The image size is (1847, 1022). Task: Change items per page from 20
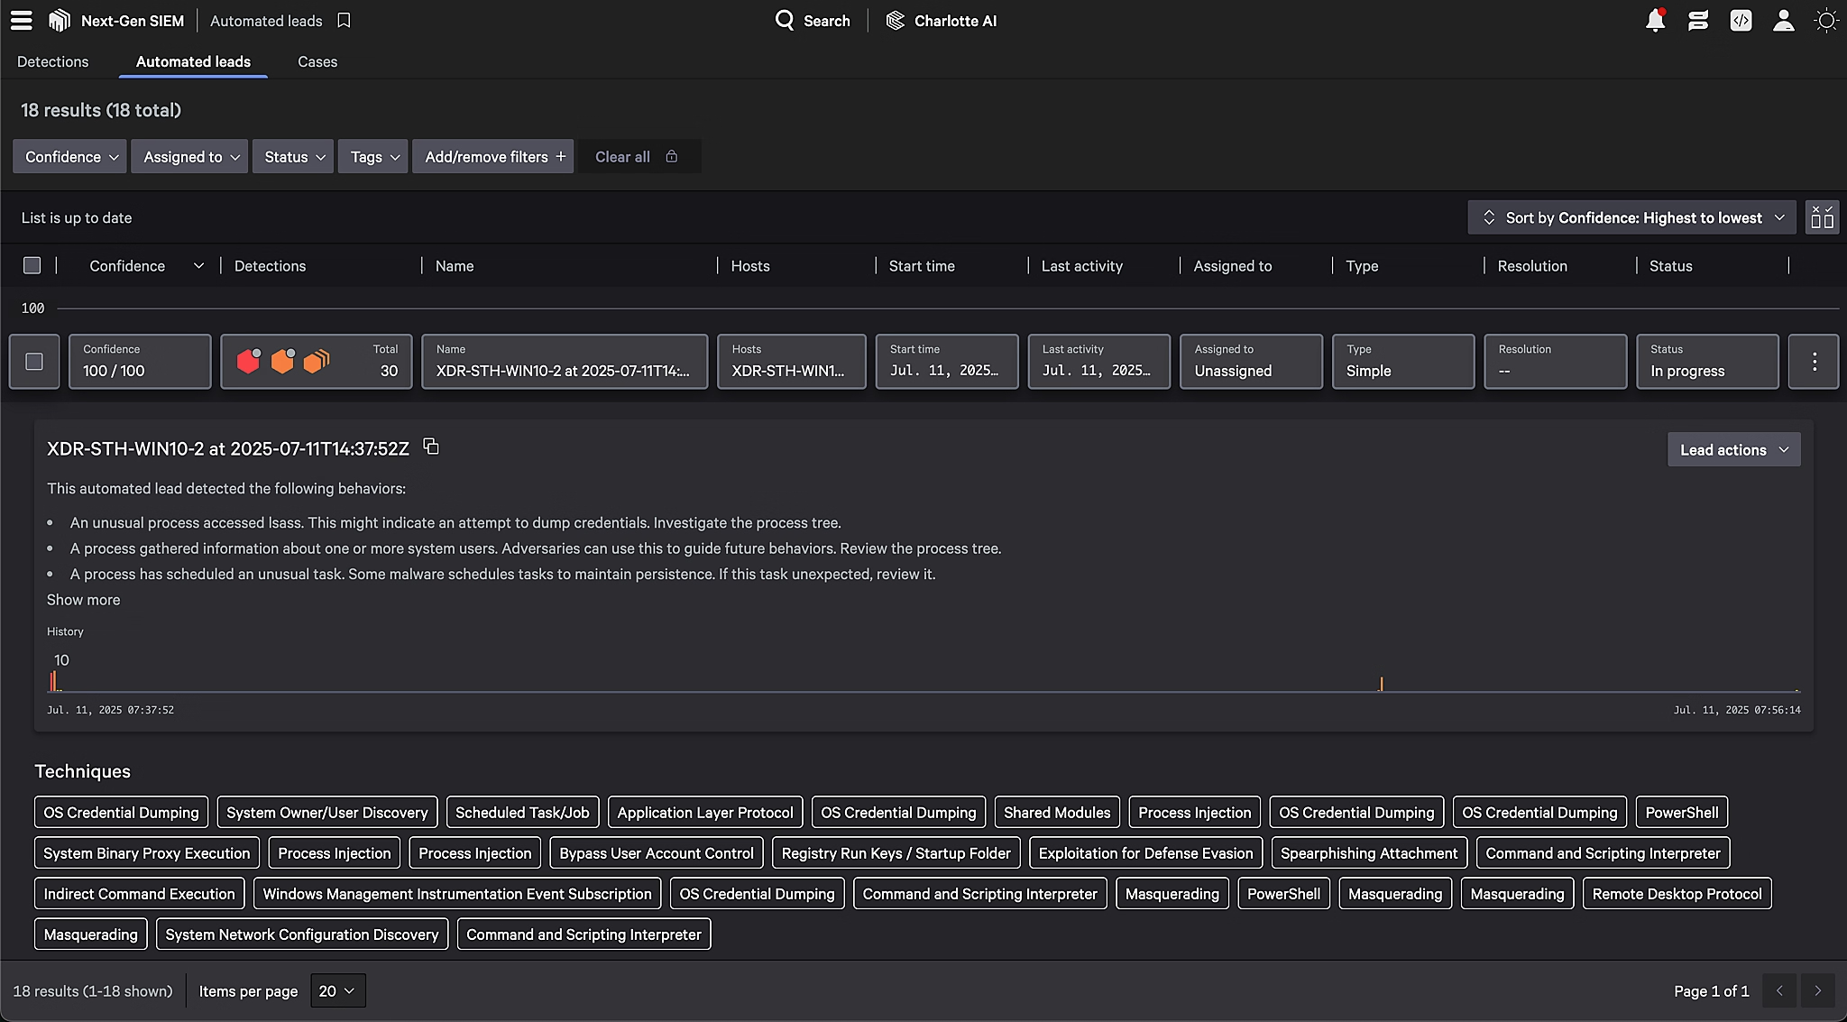337,990
